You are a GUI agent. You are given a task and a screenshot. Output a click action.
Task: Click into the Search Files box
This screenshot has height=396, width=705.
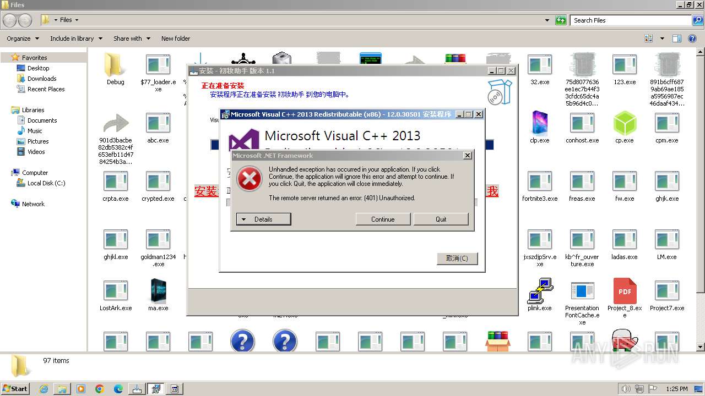tap(631, 20)
